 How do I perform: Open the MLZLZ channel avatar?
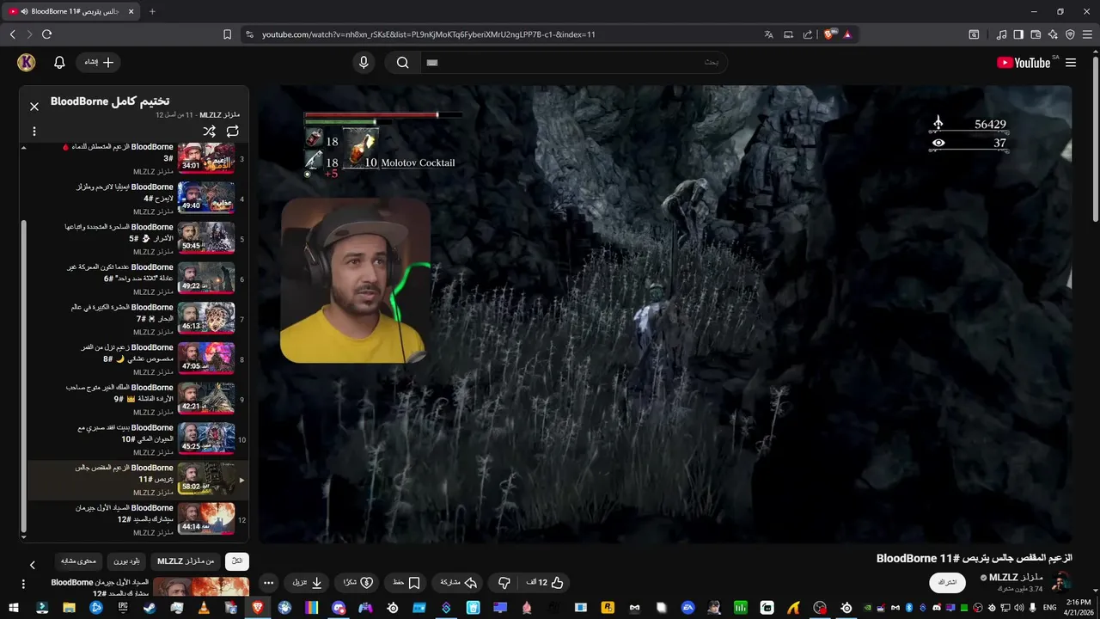[x=1061, y=581]
